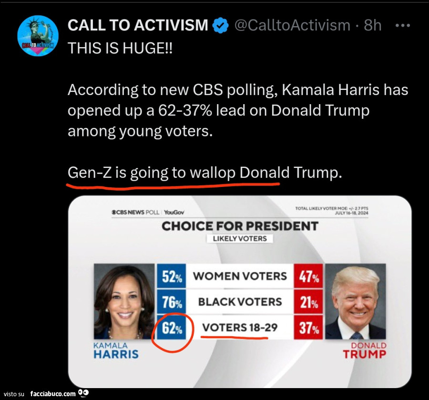Screen dimensions: 429x400
Task: Click the blue verified checkmark badge
Action: pyautogui.click(x=220, y=25)
